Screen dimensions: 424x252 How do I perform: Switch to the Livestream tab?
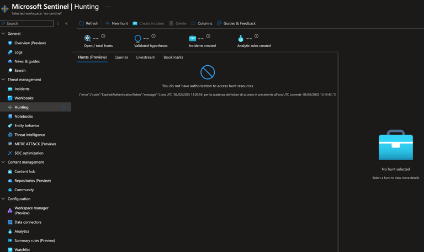click(146, 57)
